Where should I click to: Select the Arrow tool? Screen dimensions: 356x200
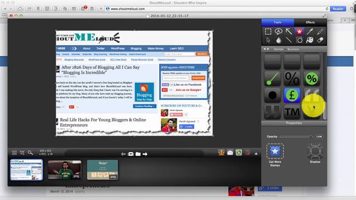[289, 32]
